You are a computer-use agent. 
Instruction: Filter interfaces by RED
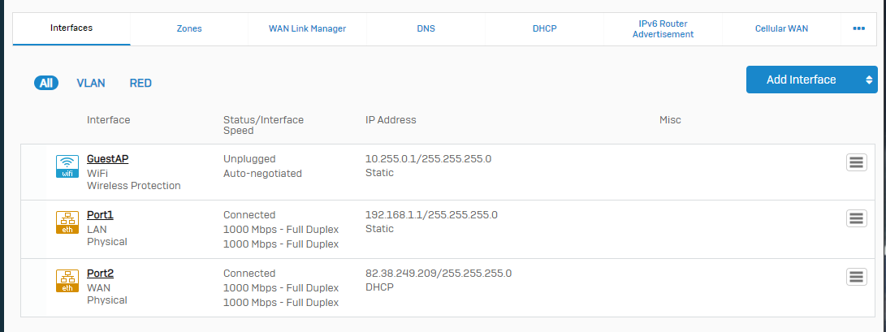coord(140,83)
